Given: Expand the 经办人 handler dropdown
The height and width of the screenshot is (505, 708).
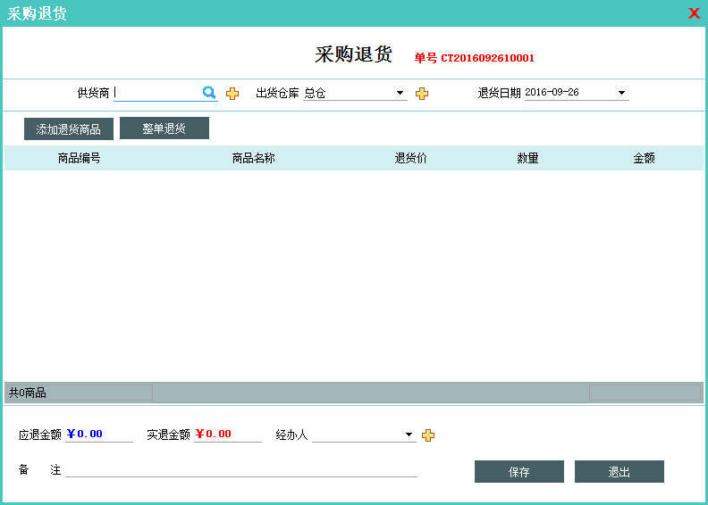Looking at the screenshot, I should pyautogui.click(x=409, y=435).
